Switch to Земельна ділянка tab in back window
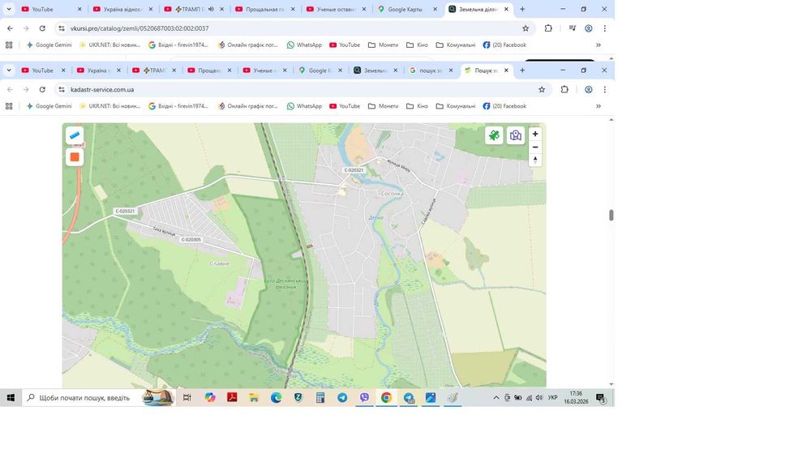This screenshot has height=466, width=811. (x=478, y=9)
